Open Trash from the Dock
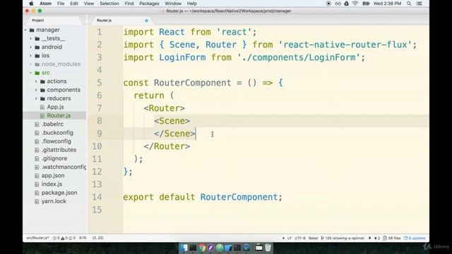Screen dimensions: 452x254 pyautogui.click(x=268, y=248)
